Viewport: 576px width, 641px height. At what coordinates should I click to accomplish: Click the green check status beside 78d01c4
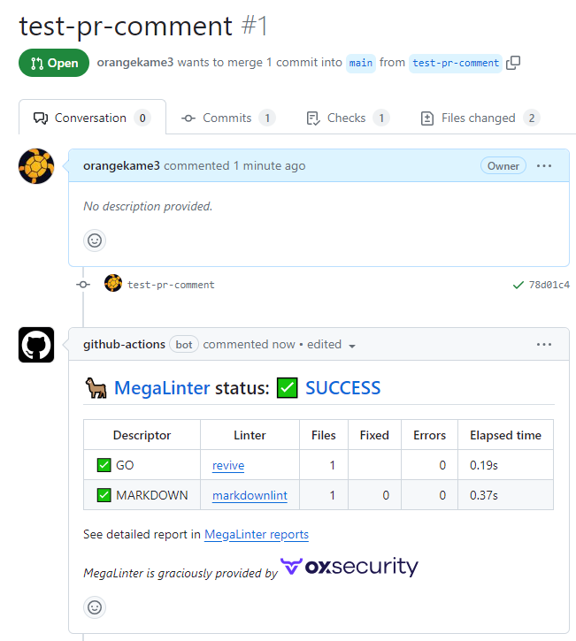click(x=518, y=285)
